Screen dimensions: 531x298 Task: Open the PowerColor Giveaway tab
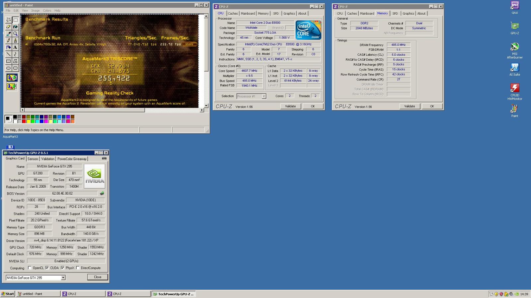[72, 159]
